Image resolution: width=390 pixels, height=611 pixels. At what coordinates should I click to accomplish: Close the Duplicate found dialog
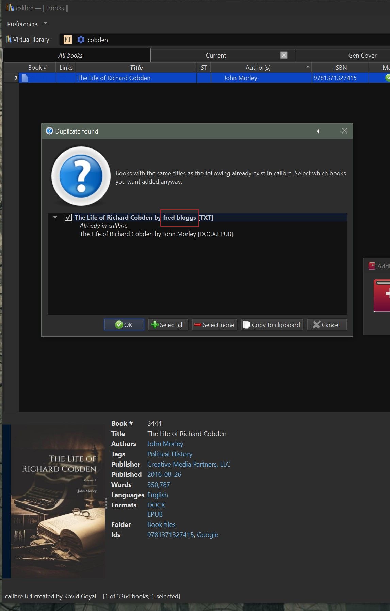coord(344,131)
